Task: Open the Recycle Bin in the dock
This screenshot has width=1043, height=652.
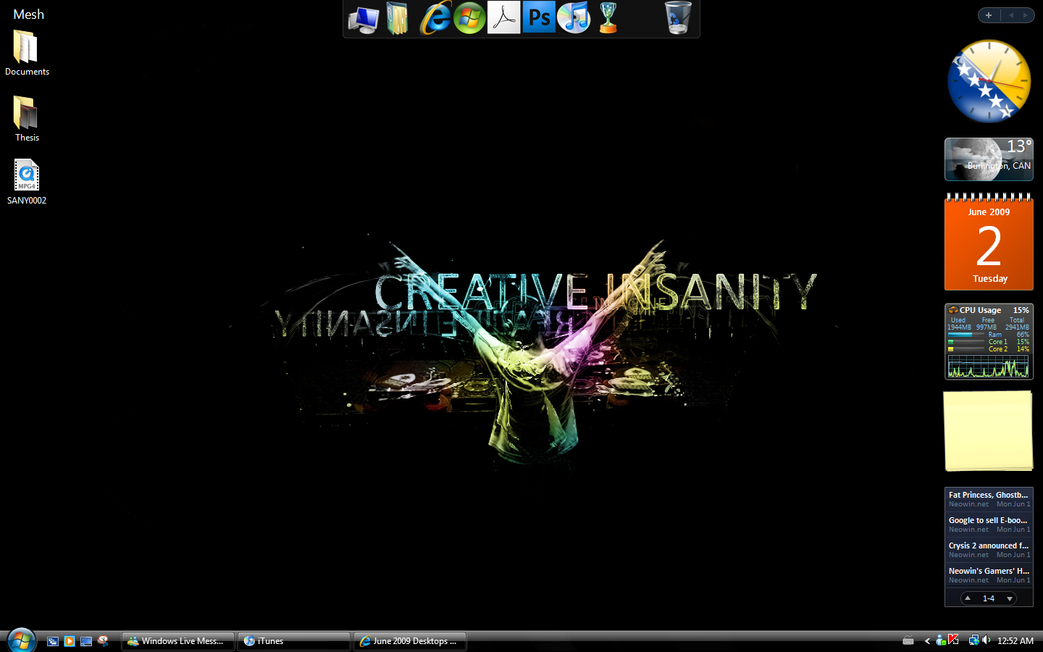Action: [x=678, y=18]
